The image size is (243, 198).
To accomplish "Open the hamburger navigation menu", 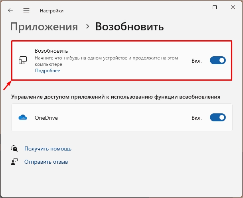I will pyautogui.click(x=26, y=10).
